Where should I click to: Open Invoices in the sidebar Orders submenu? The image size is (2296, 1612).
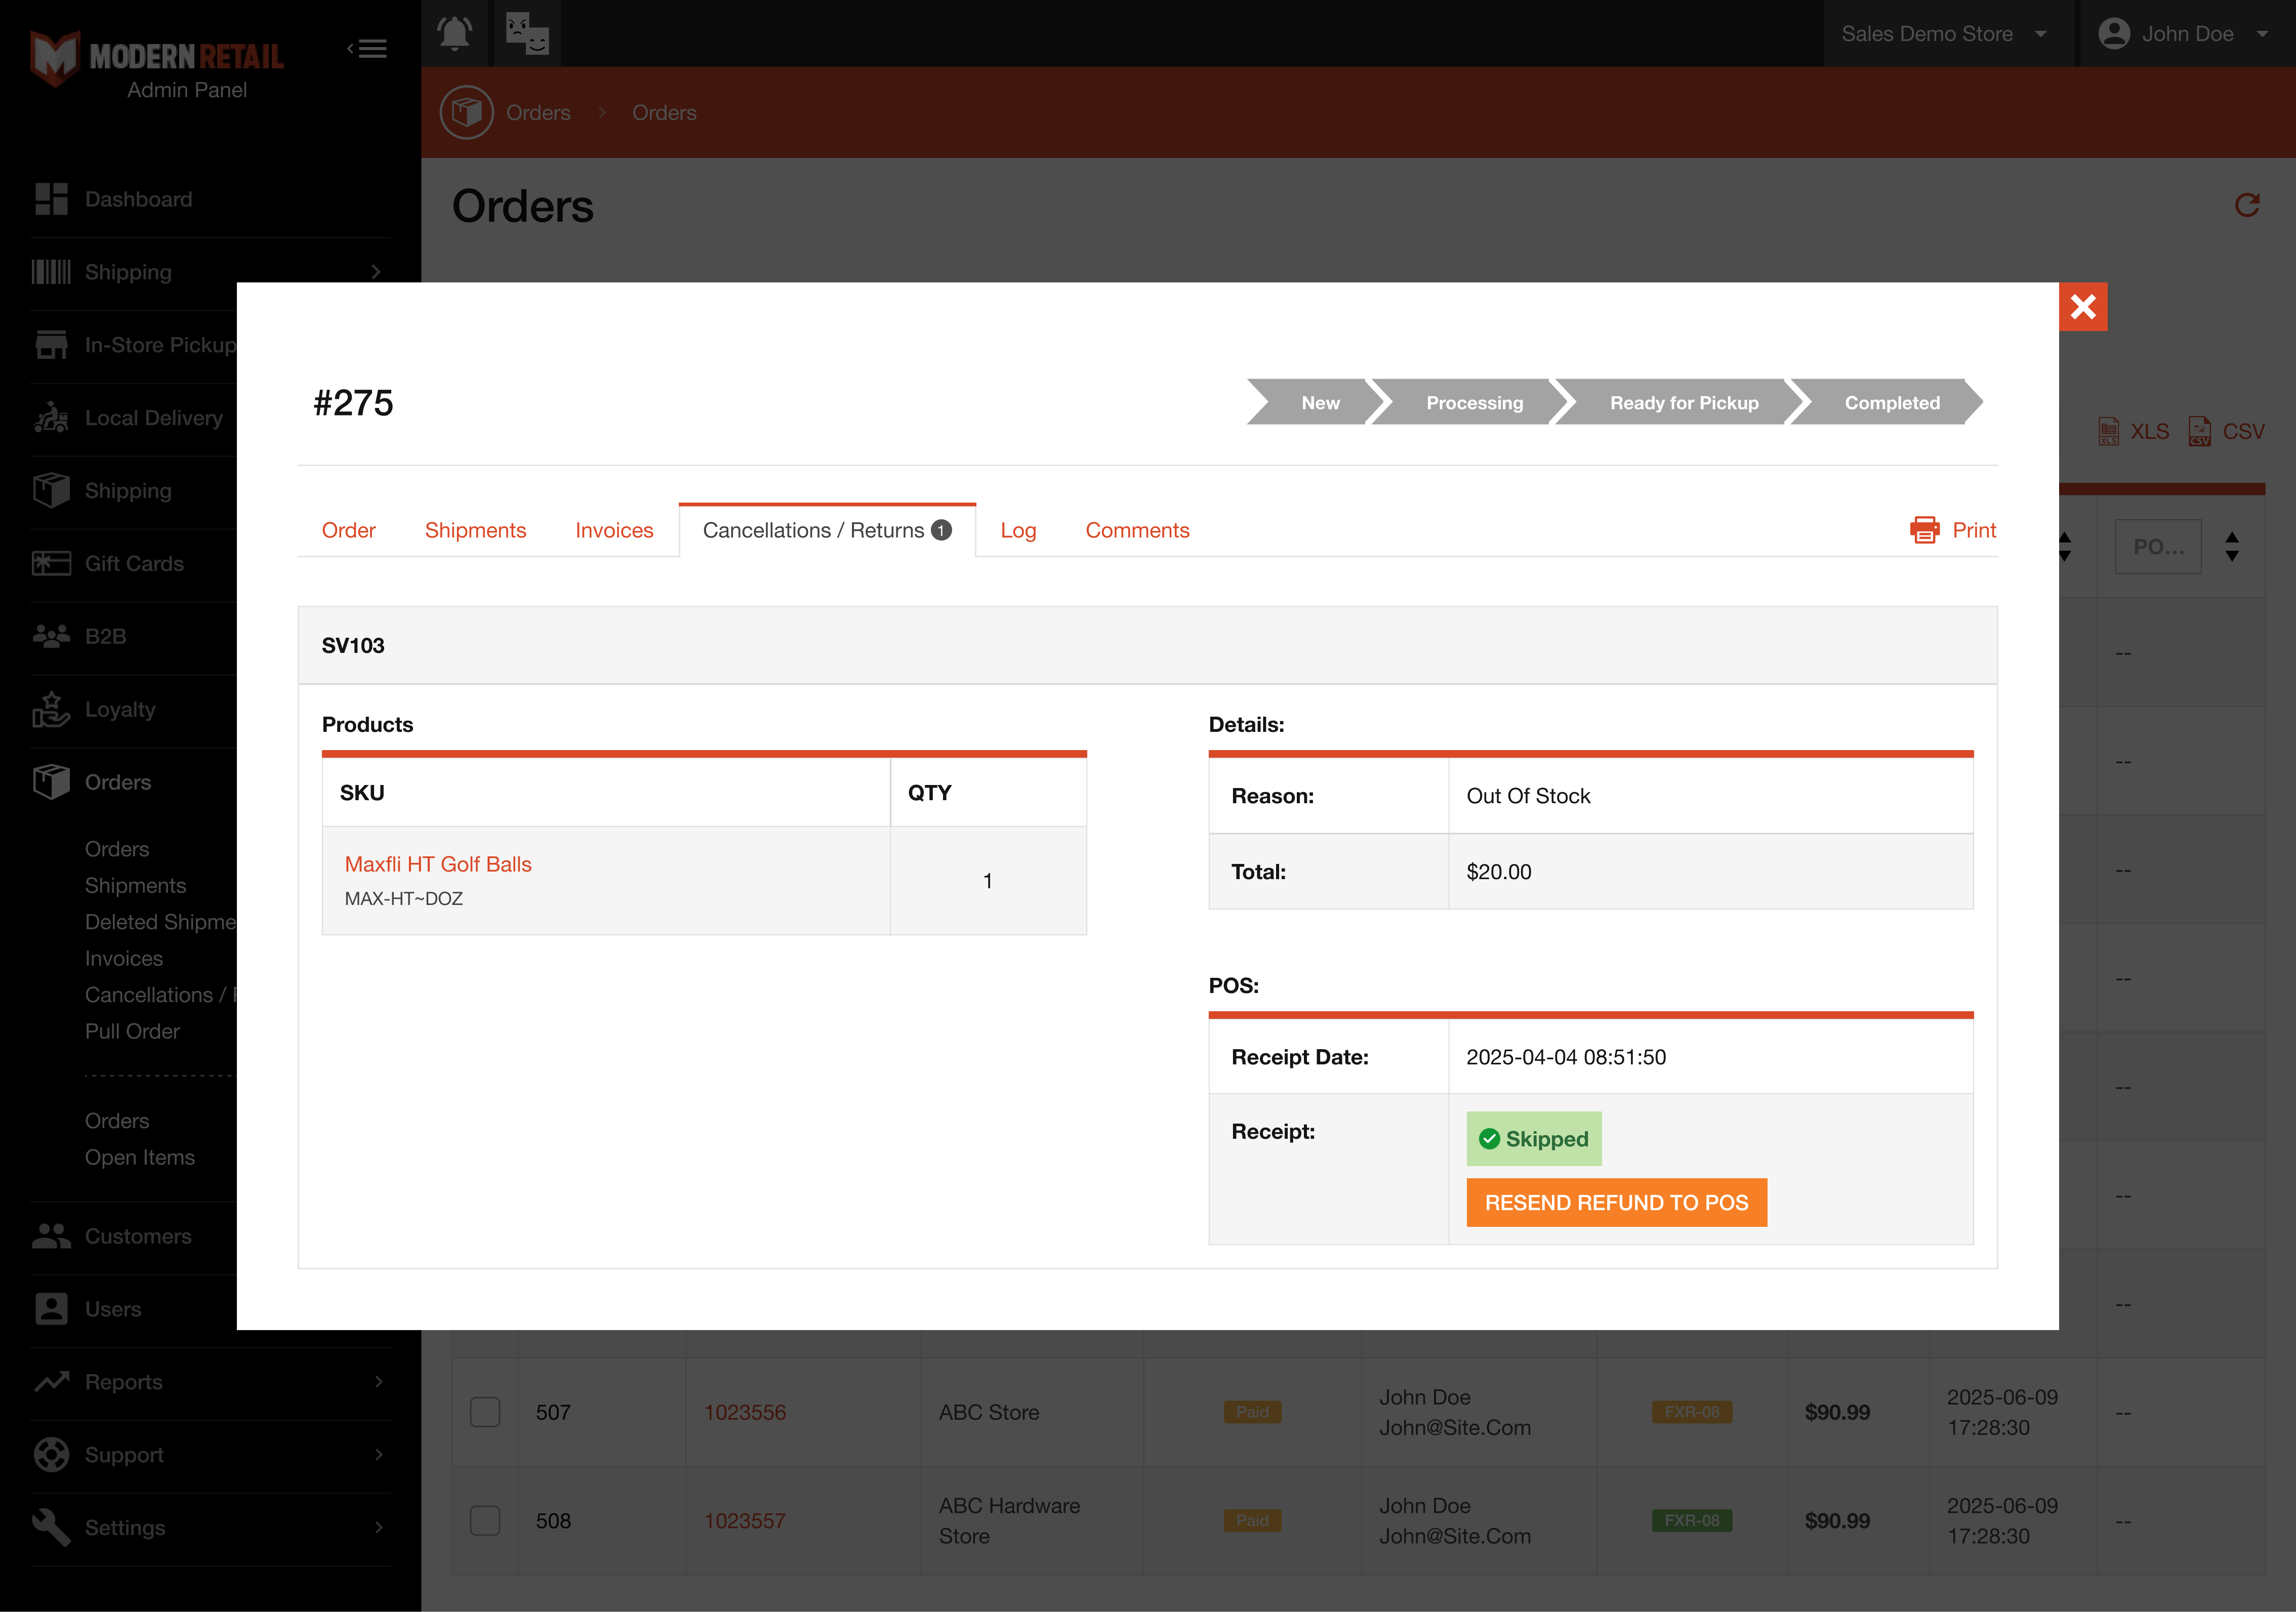point(124,958)
